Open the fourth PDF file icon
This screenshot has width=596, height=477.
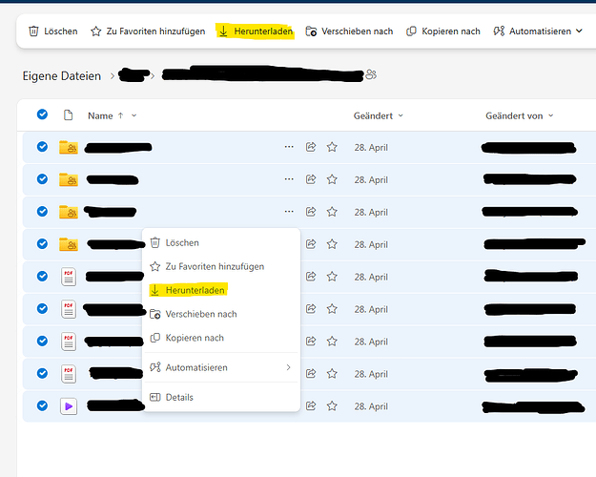coord(69,374)
